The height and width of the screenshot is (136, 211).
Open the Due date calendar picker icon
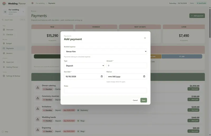102,76
